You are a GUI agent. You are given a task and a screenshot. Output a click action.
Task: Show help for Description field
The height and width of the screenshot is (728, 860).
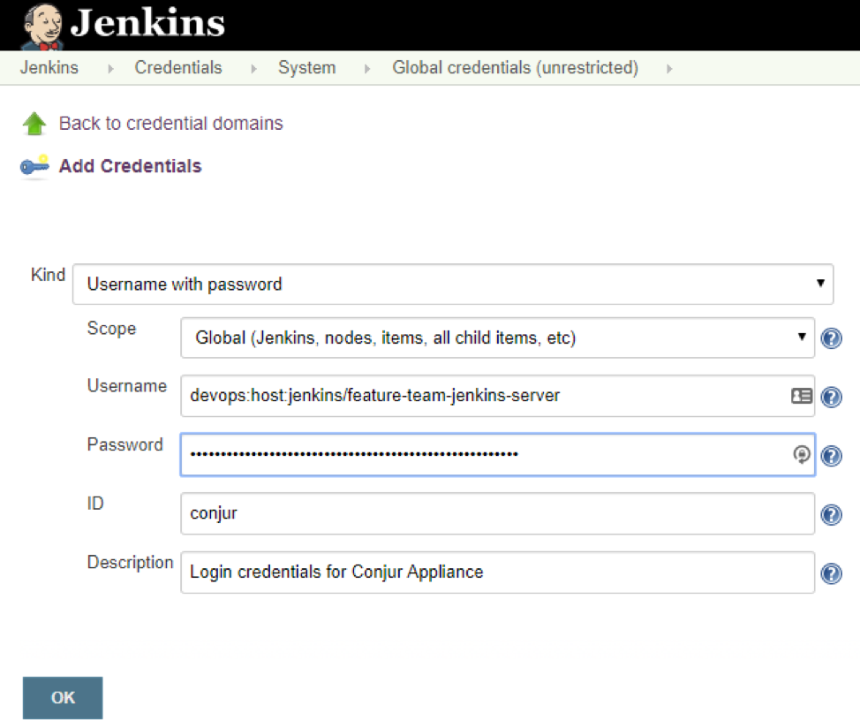[x=832, y=573]
